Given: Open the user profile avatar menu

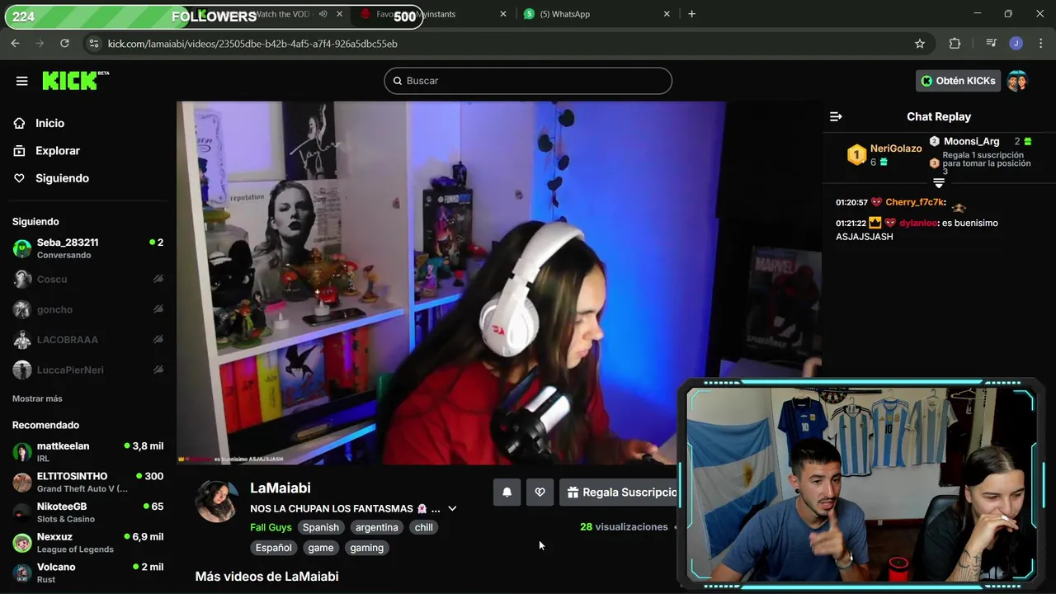Looking at the screenshot, I should [x=1017, y=81].
